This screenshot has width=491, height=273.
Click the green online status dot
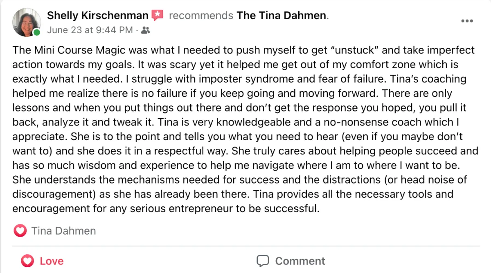(37, 33)
